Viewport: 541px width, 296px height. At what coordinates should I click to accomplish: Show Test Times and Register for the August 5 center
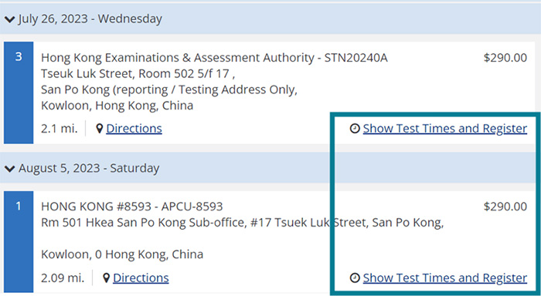click(444, 277)
